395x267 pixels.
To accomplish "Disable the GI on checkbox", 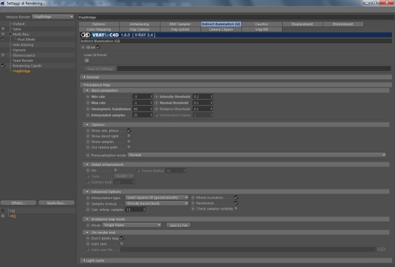I will tap(98, 47).
